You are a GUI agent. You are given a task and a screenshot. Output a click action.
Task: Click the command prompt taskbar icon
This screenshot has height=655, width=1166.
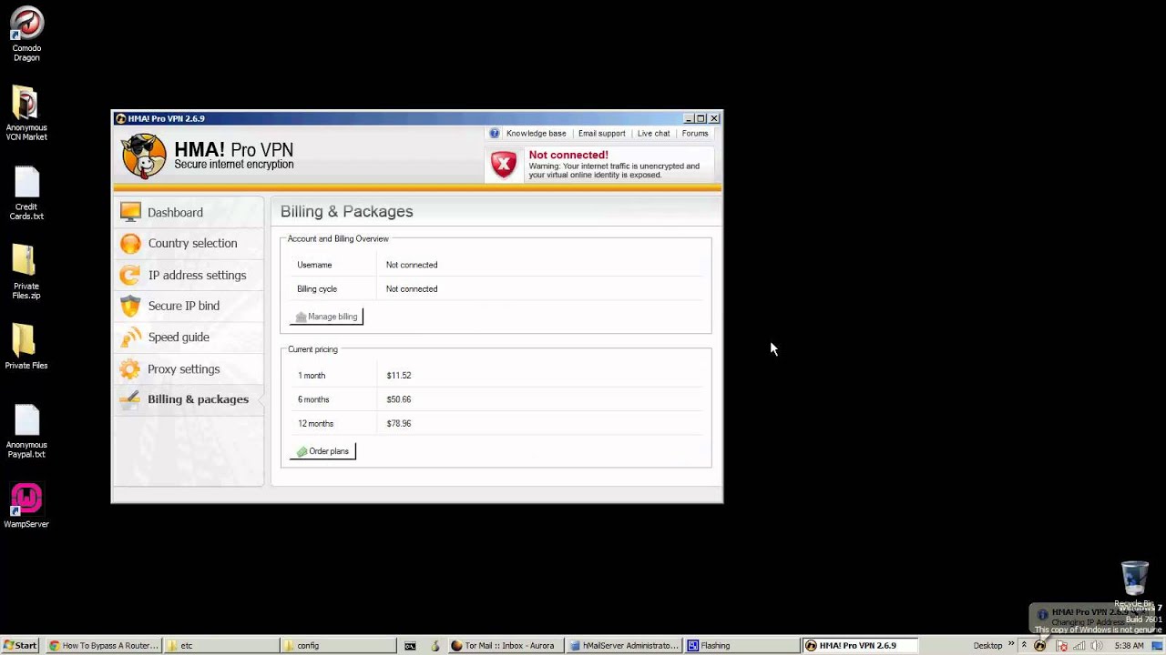(x=410, y=646)
